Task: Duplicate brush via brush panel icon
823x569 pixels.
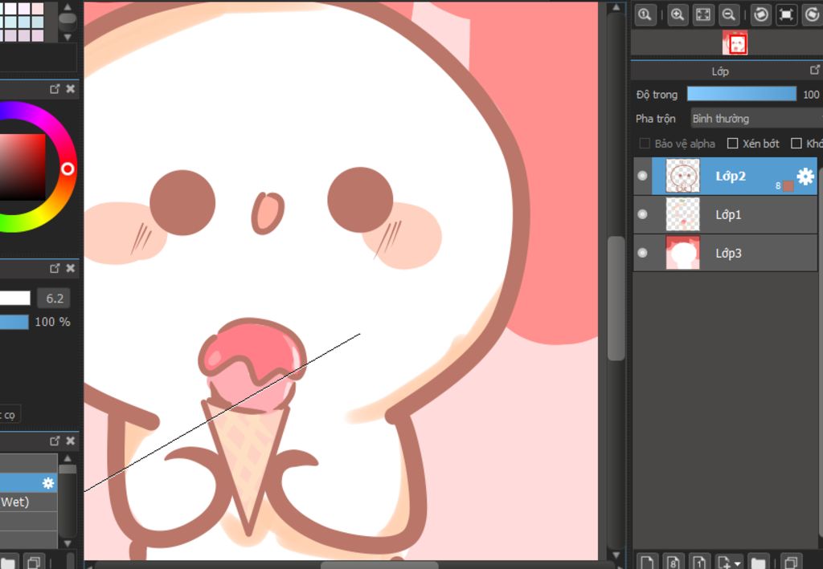Action: pos(34,563)
